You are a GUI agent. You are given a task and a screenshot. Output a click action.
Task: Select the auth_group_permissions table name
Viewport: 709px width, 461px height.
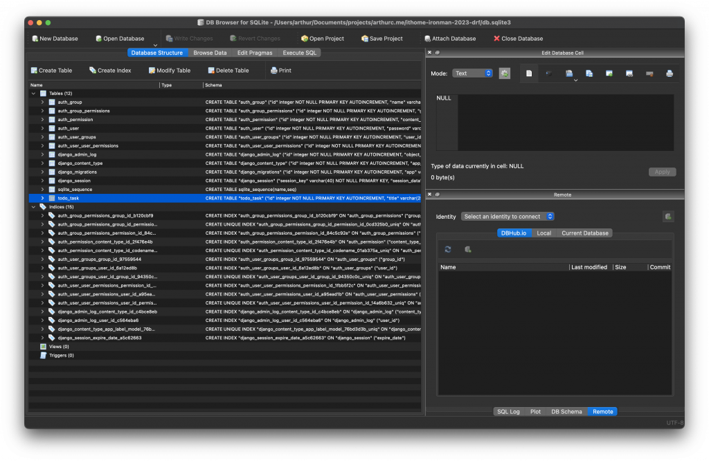pyautogui.click(x=84, y=111)
